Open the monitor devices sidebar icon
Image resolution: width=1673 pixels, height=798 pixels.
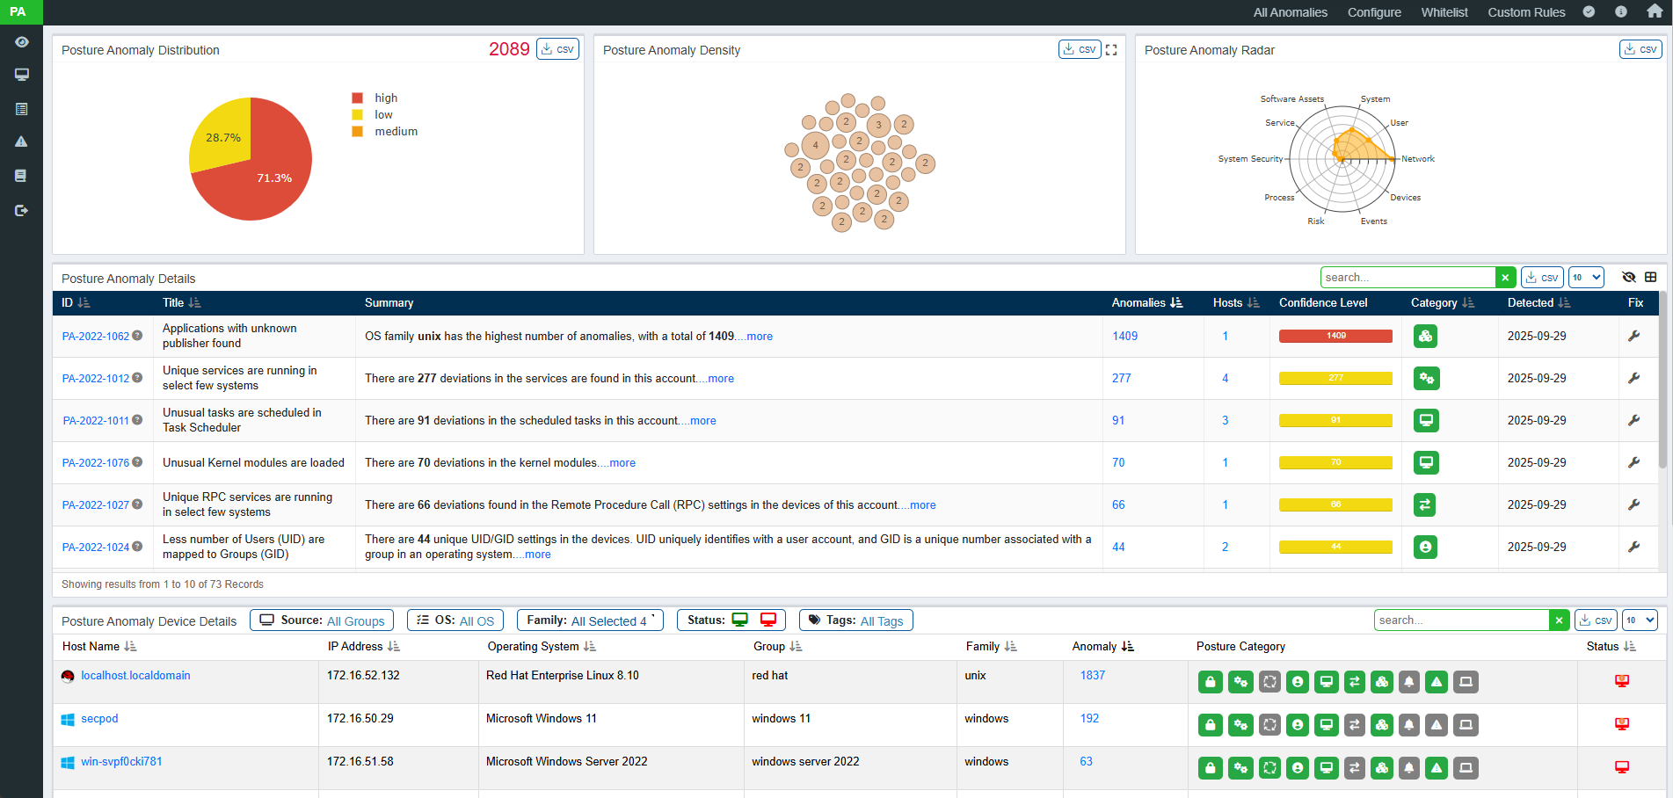tap(22, 75)
